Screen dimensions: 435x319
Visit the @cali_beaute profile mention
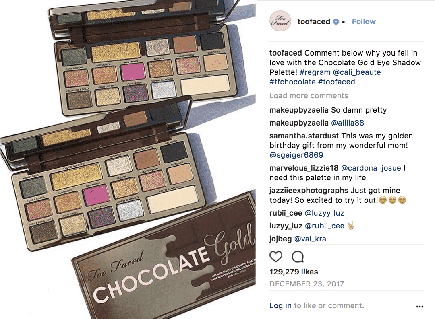[x=357, y=72]
